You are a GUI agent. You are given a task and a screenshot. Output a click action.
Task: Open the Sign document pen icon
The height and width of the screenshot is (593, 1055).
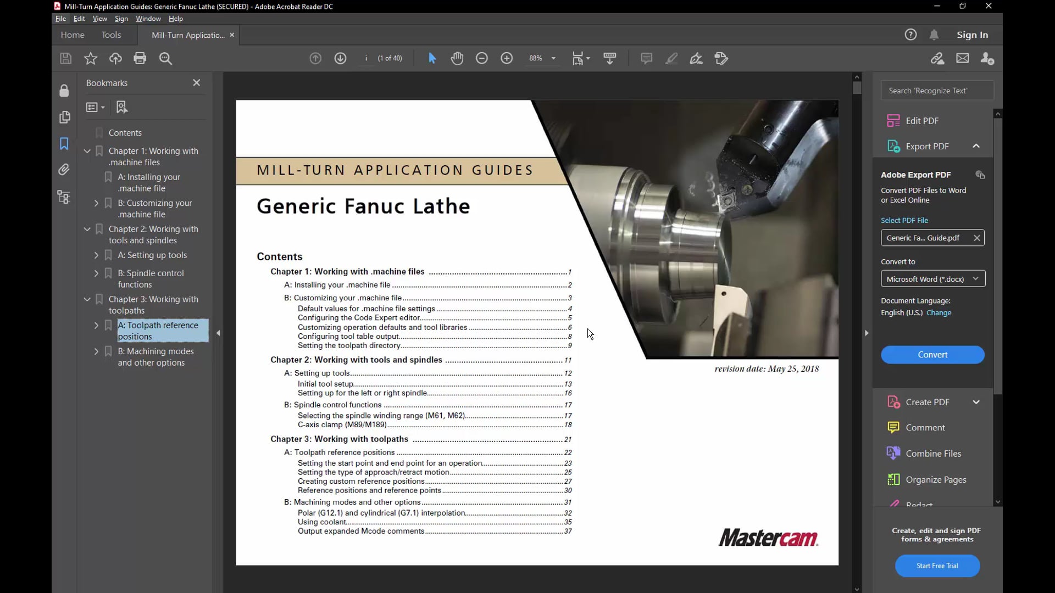coord(696,58)
